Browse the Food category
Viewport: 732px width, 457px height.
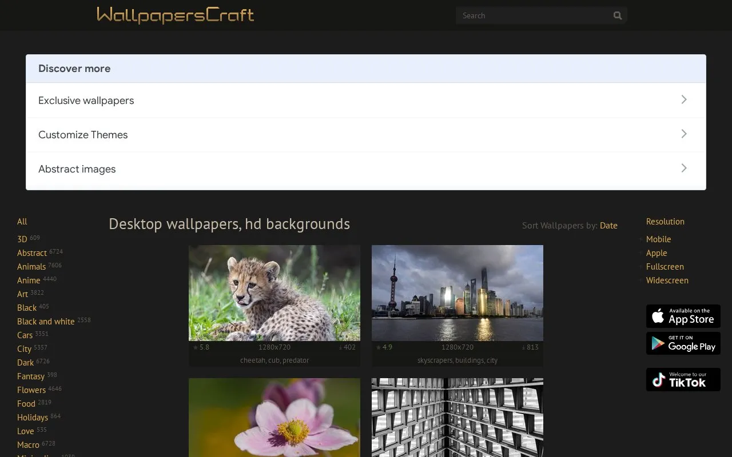pos(26,404)
